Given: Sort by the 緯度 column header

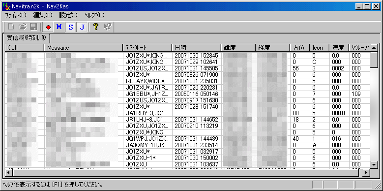Looking at the screenshot, I should pos(238,48).
